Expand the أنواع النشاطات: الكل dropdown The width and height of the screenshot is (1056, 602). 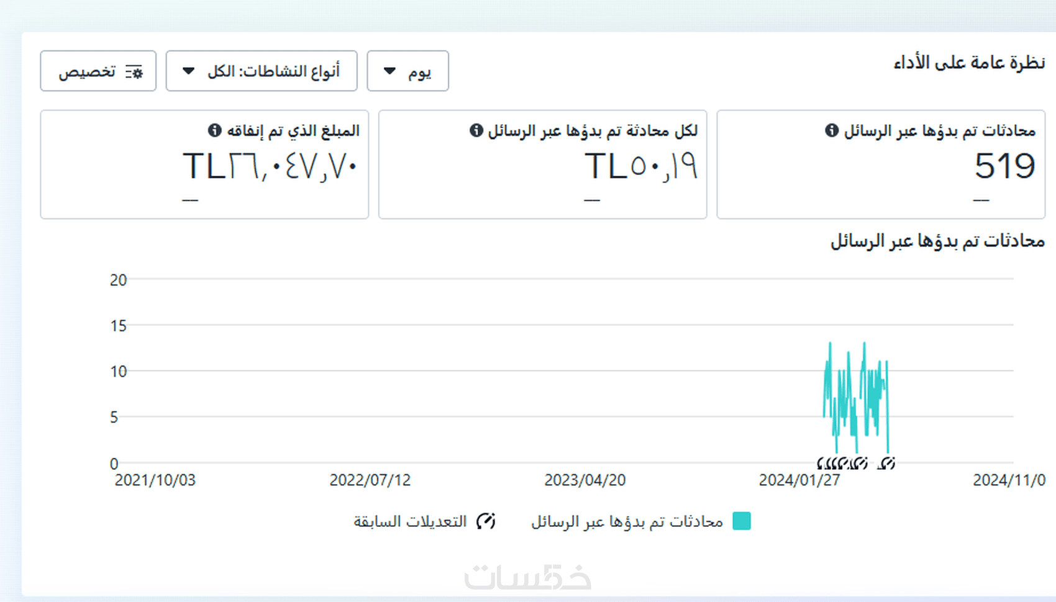click(x=262, y=71)
